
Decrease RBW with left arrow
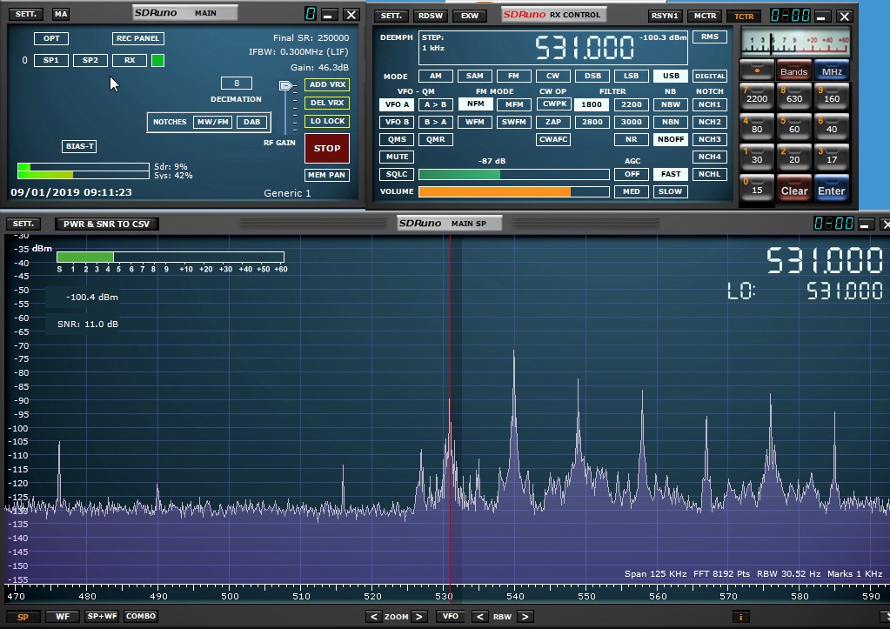pos(479,617)
